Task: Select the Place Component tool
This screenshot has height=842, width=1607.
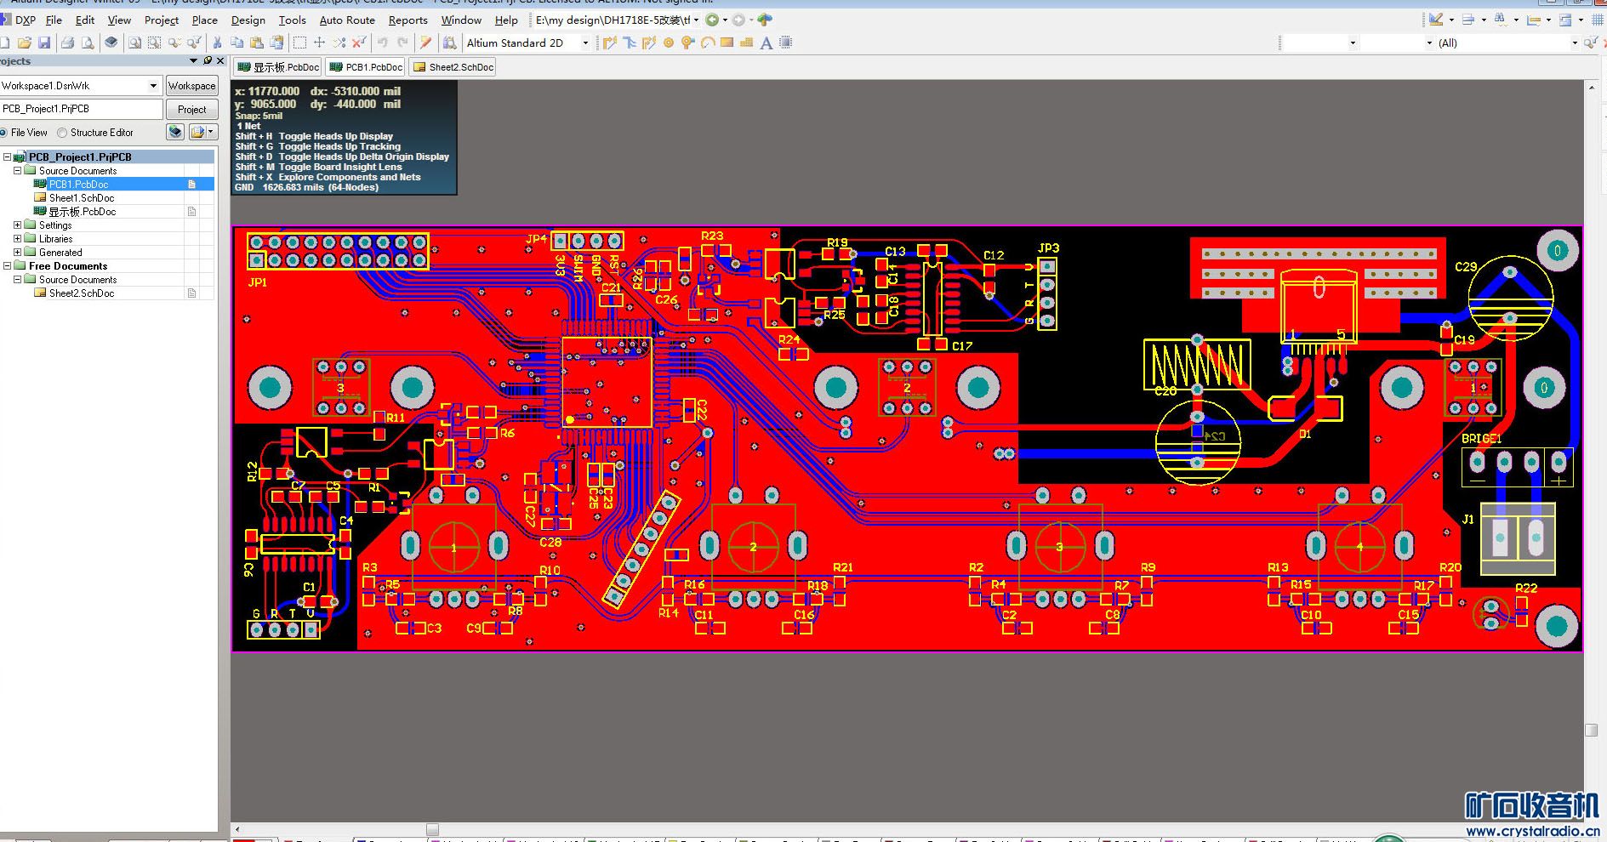Action: coord(786,43)
